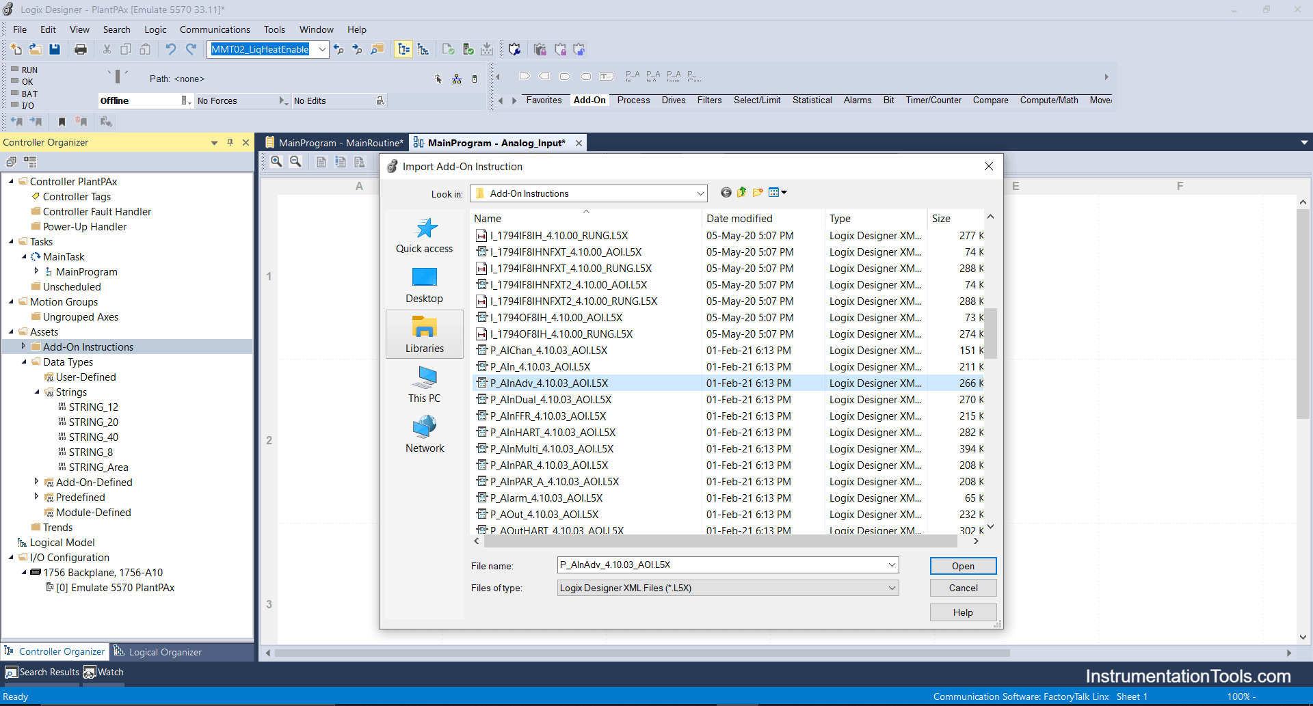Image resolution: width=1313 pixels, height=706 pixels.
Task: Open the File name combo dropdown arrow
Action: (x=892, y=565)
